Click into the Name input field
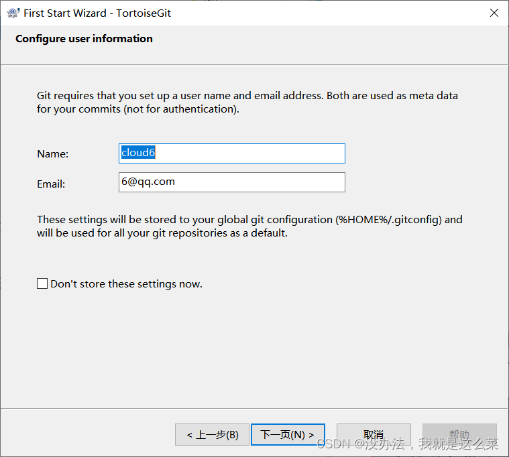Screen dimensions: 509x457 (x=232, y=153)
